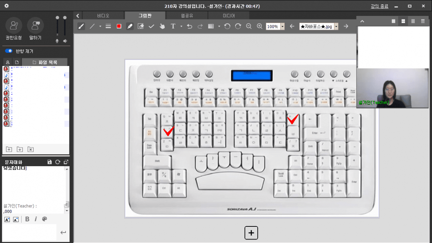Save the chat conversation
The image size is (432, 243).
point(50,162)
